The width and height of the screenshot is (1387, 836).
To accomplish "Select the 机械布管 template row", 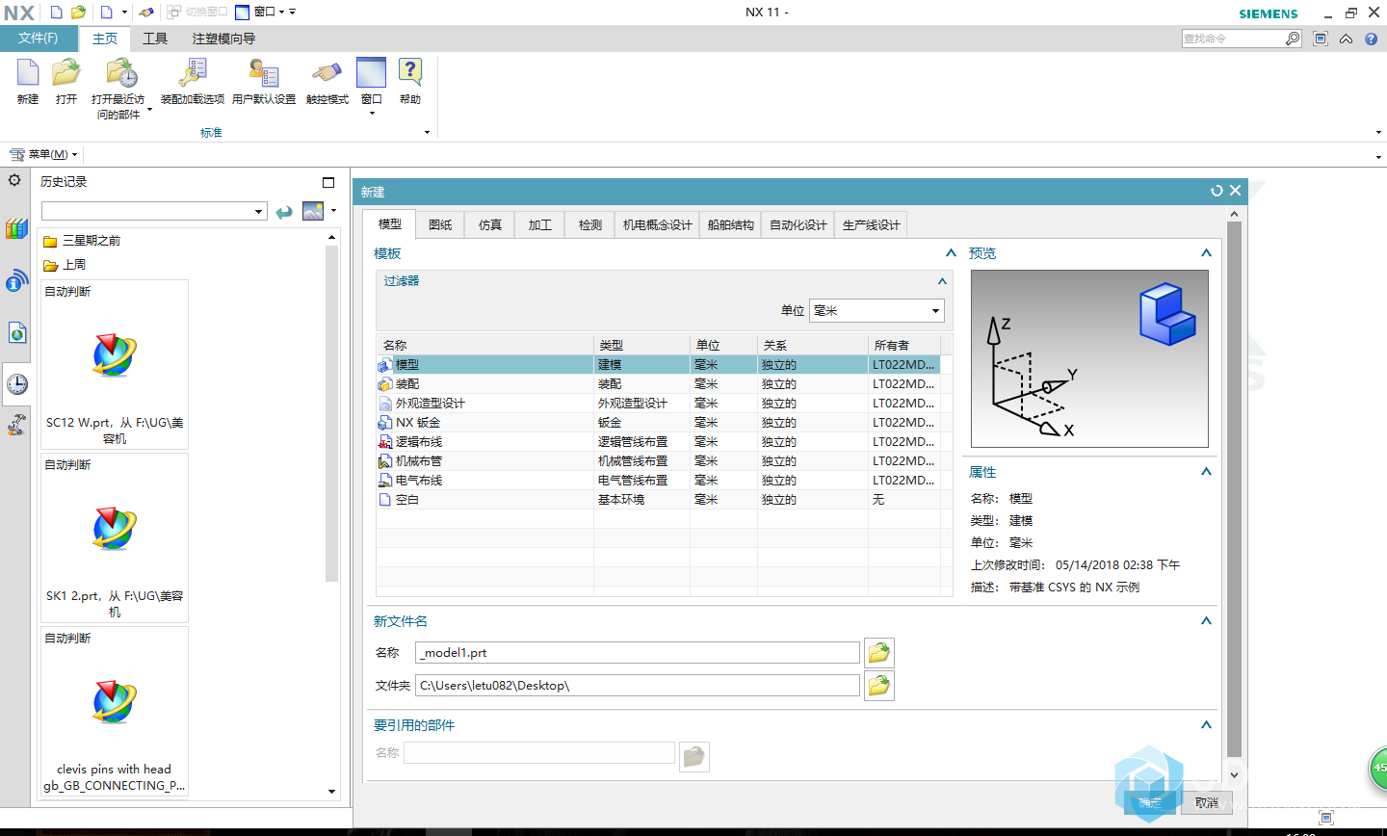I will (658, 461).
